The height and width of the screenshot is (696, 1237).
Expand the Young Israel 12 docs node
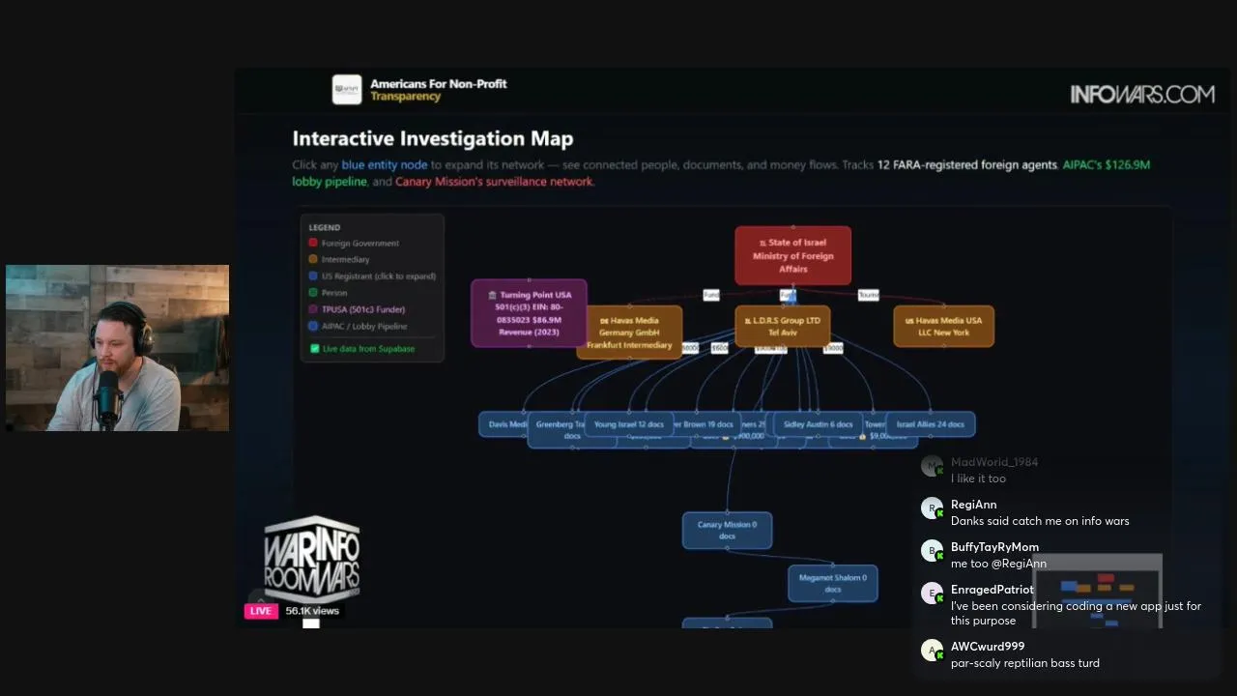coord(628,424)
